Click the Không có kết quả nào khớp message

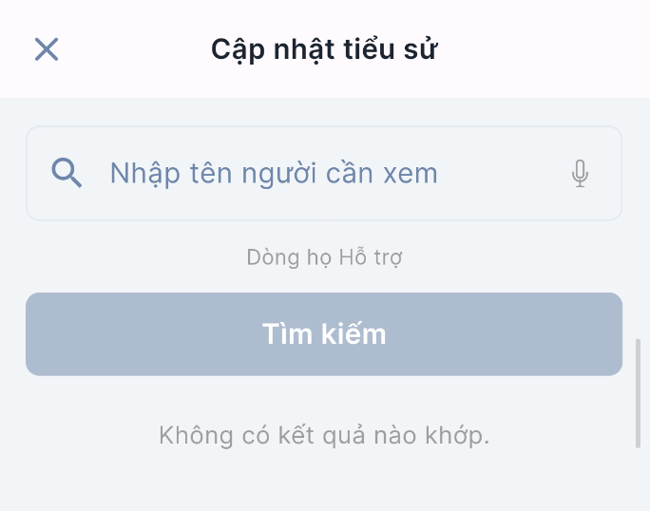coord(324,436)
